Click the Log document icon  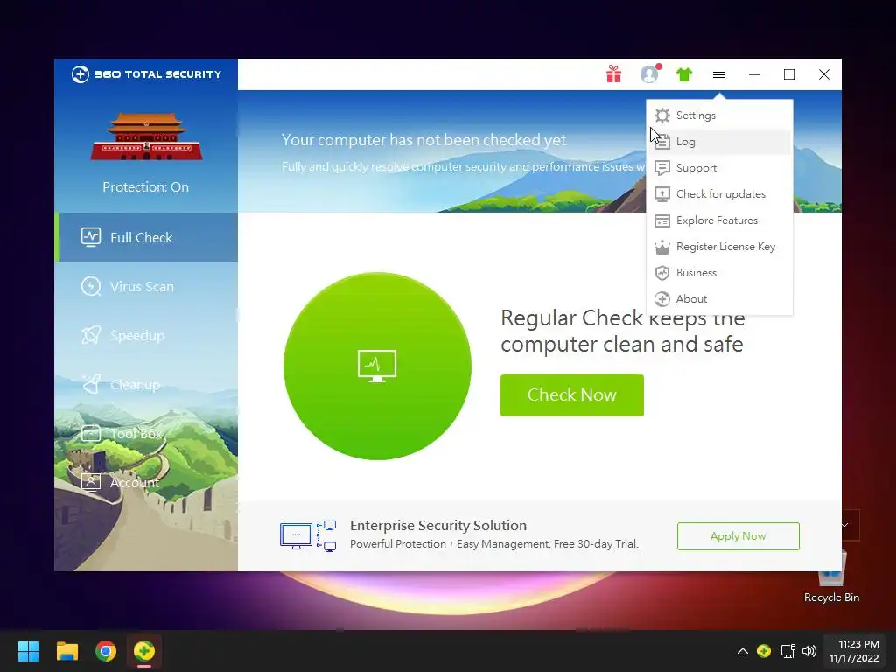(x=662, y=142)
